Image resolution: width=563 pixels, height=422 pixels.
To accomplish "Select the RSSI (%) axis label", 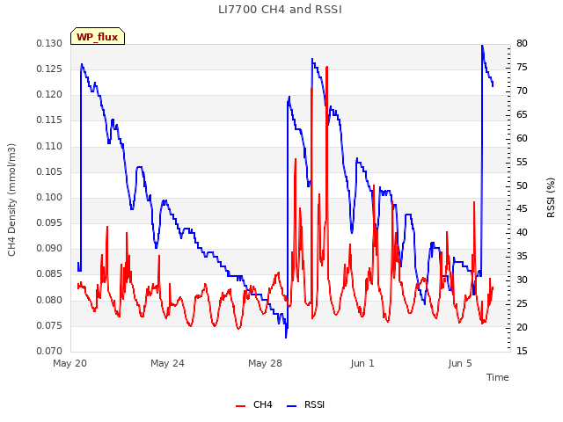I will 551,198.
